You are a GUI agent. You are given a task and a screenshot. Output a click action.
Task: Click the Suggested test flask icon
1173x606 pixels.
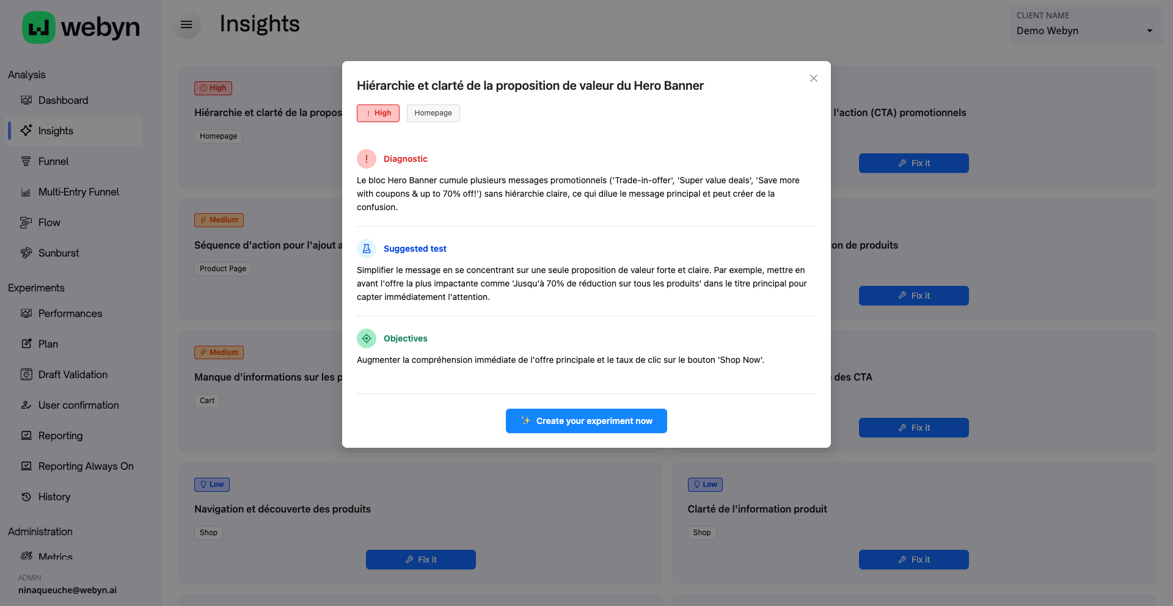pos(367,249)
